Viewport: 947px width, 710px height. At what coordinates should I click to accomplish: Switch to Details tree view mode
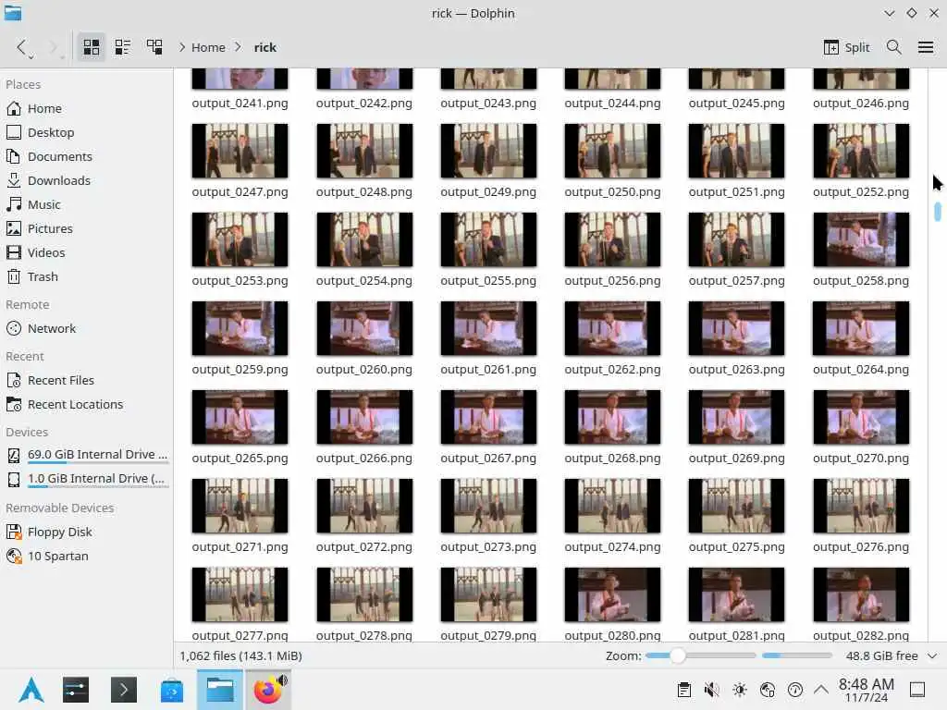click(154, 47)
